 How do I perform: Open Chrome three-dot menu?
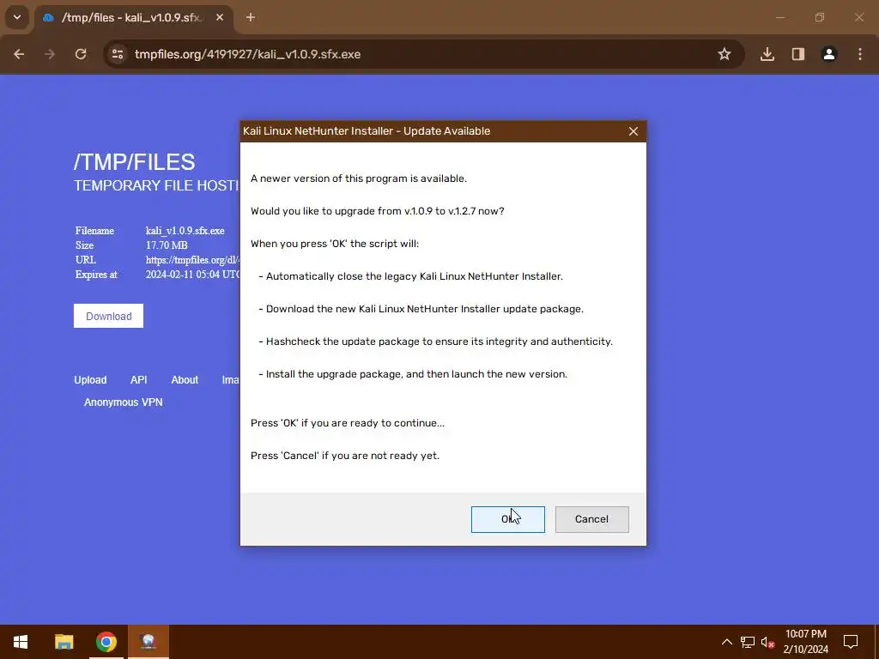(x=860, y=54)
